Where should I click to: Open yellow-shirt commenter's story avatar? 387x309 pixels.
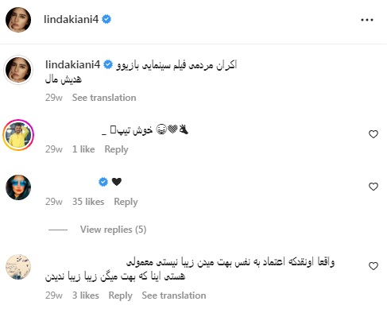pyautogui.click(x=18, y=135)
